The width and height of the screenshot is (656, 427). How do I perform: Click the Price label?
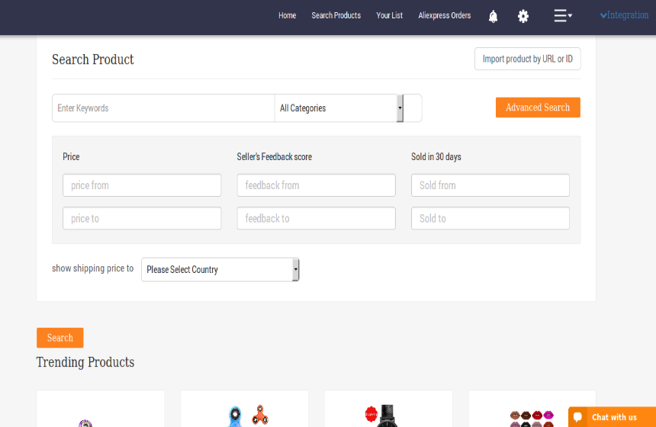pos(71,157)
